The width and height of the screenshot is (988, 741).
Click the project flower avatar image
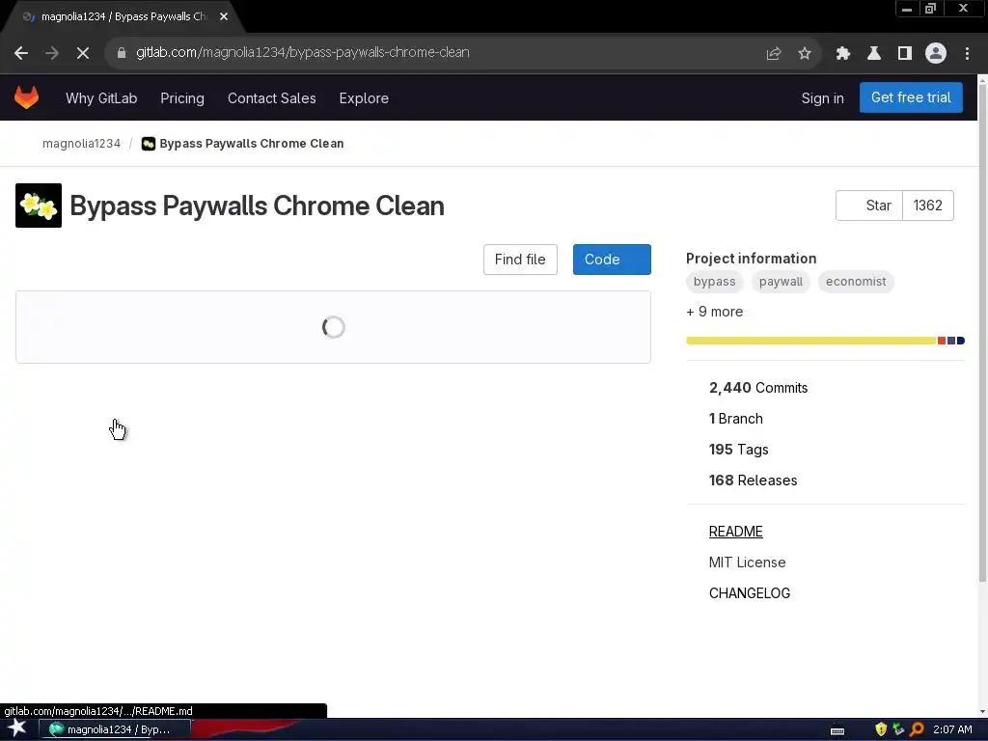[x=39, y=206]
